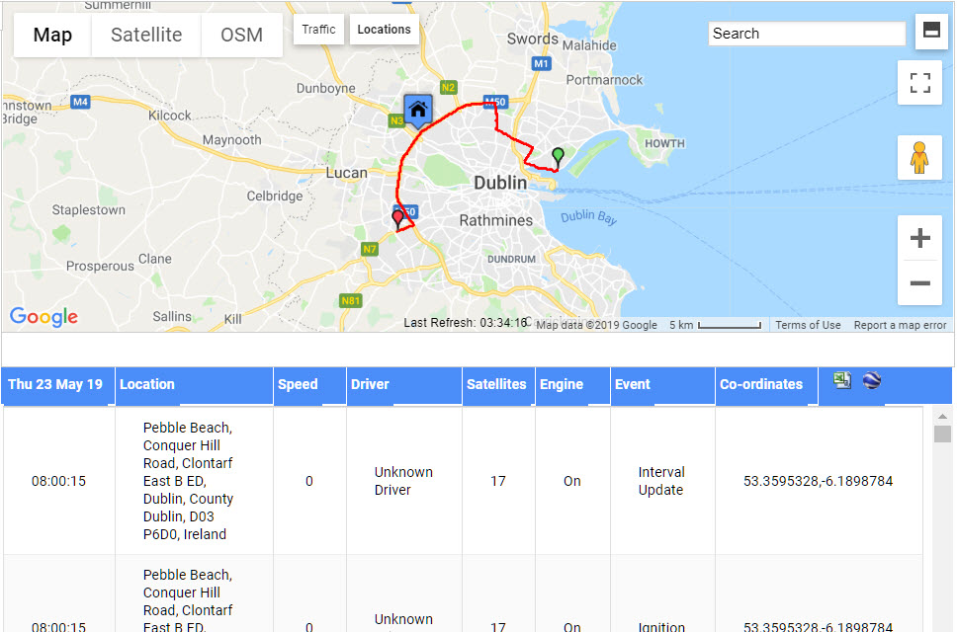The width and height of the screenshot is (958, 632).
Task: Open the route in Google Earth
Action: tap(872, 380)
